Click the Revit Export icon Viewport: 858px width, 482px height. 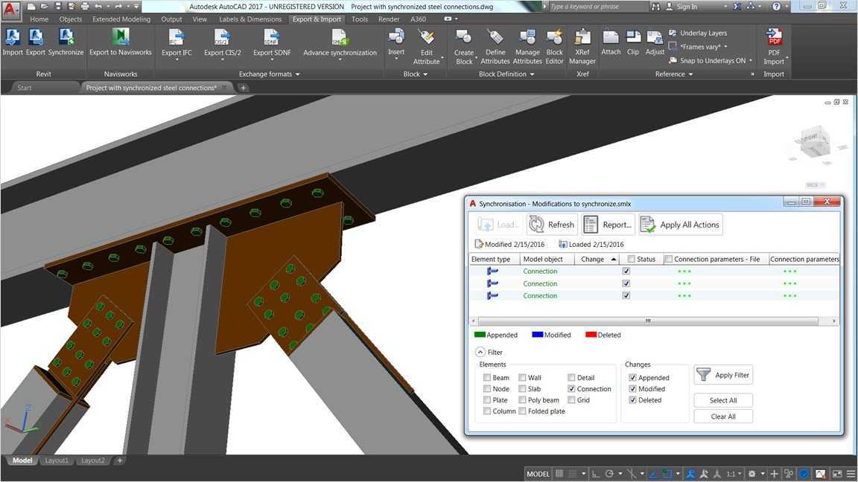tap(36, 38)
